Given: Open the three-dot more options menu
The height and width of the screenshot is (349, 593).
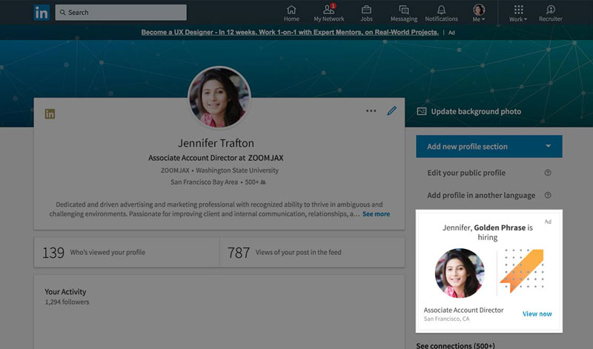Looking at the screenshot, I should tap(371, 111).
